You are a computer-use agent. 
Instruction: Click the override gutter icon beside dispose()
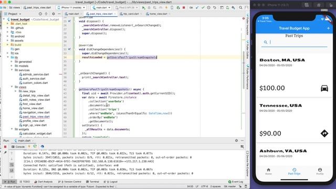click(x=69, y=21)
